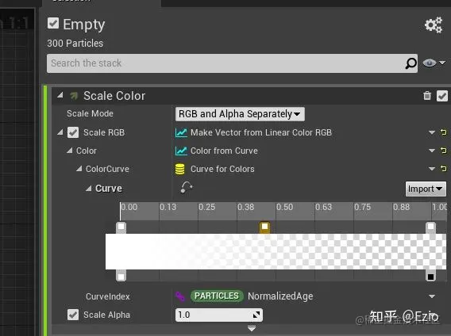Image resolution: width=451 pixels, height=336 pixels.
Task: Open the emitter settings gears icon
Action: pyautogui.click(x=434, y=25)
